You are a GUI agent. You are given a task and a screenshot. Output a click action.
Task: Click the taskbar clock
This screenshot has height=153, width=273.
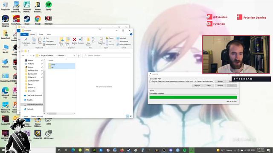[x=260, y=150]
